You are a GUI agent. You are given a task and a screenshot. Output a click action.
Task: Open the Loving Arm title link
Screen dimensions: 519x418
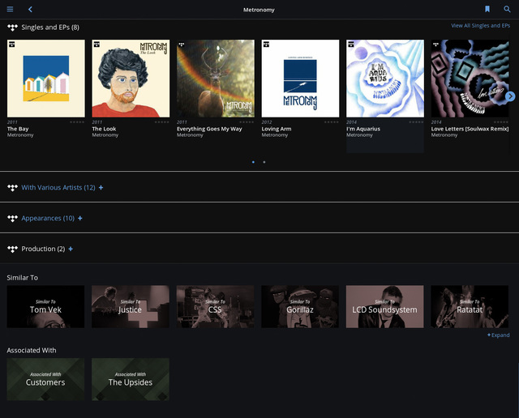click(x=276, y=129)
